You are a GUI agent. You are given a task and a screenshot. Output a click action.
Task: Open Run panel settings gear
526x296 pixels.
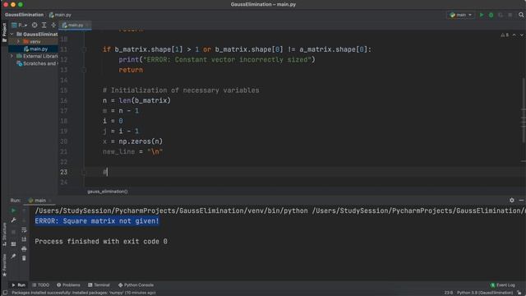tap(511, 200)
